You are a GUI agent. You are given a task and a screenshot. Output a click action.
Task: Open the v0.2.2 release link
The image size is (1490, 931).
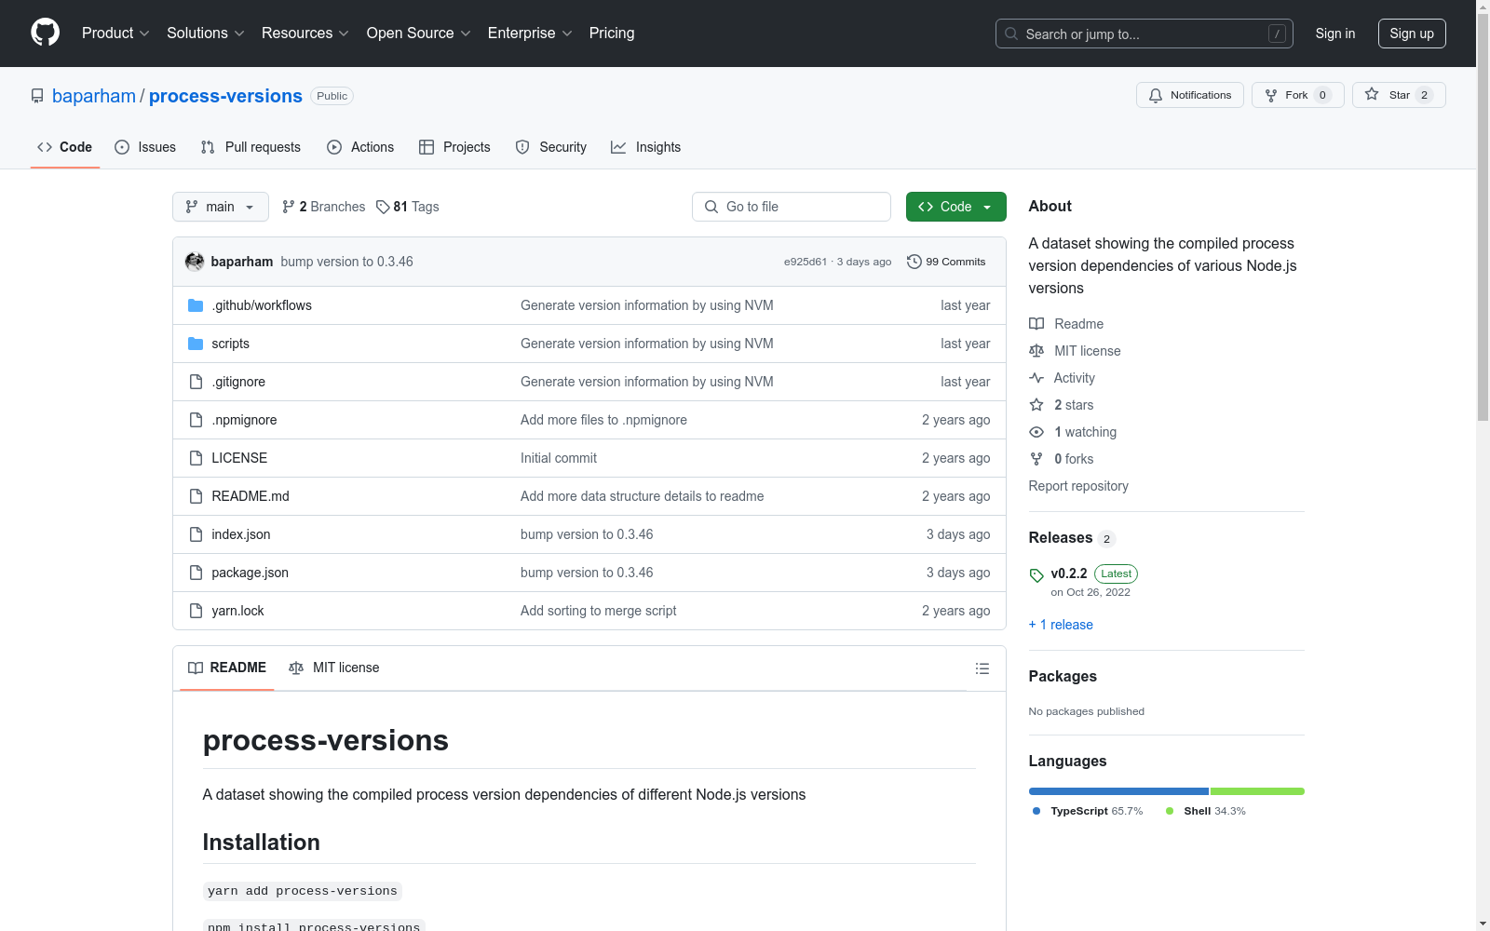[x=1069, y=573]
